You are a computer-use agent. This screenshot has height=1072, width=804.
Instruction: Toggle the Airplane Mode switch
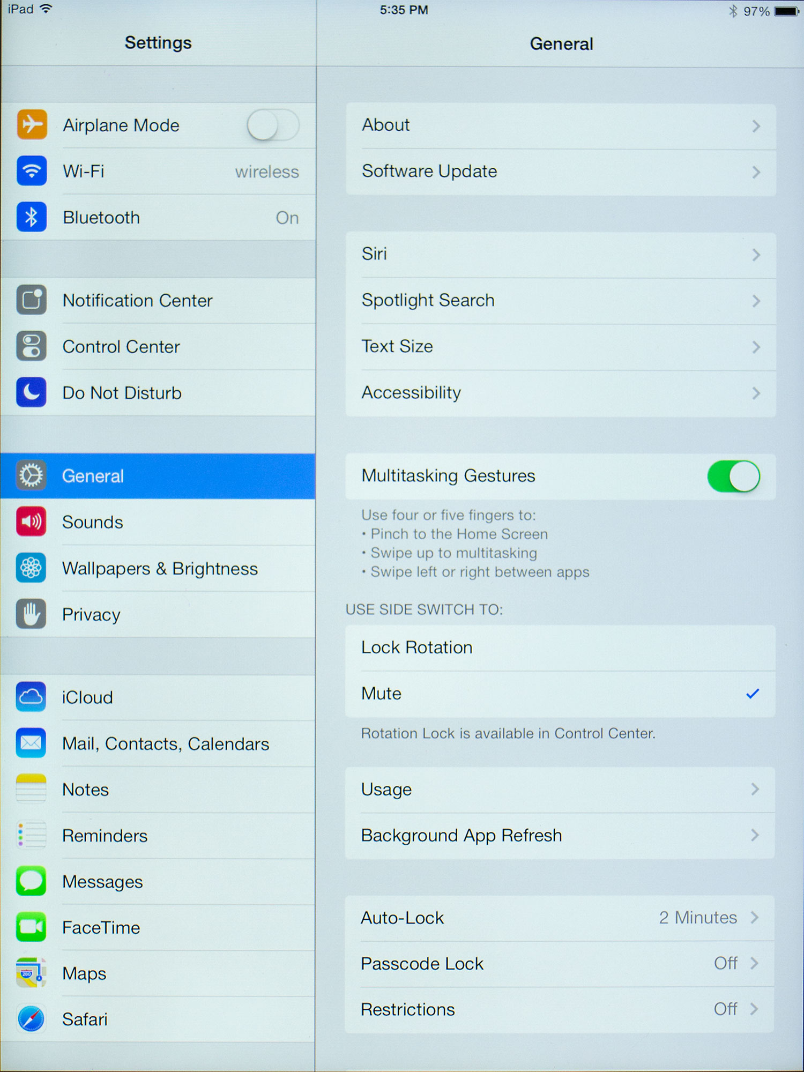pos(273,125)
